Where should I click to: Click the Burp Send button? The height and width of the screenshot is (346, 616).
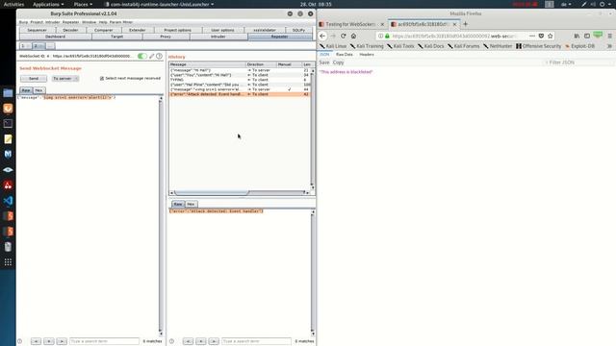(x=34, y=79)
